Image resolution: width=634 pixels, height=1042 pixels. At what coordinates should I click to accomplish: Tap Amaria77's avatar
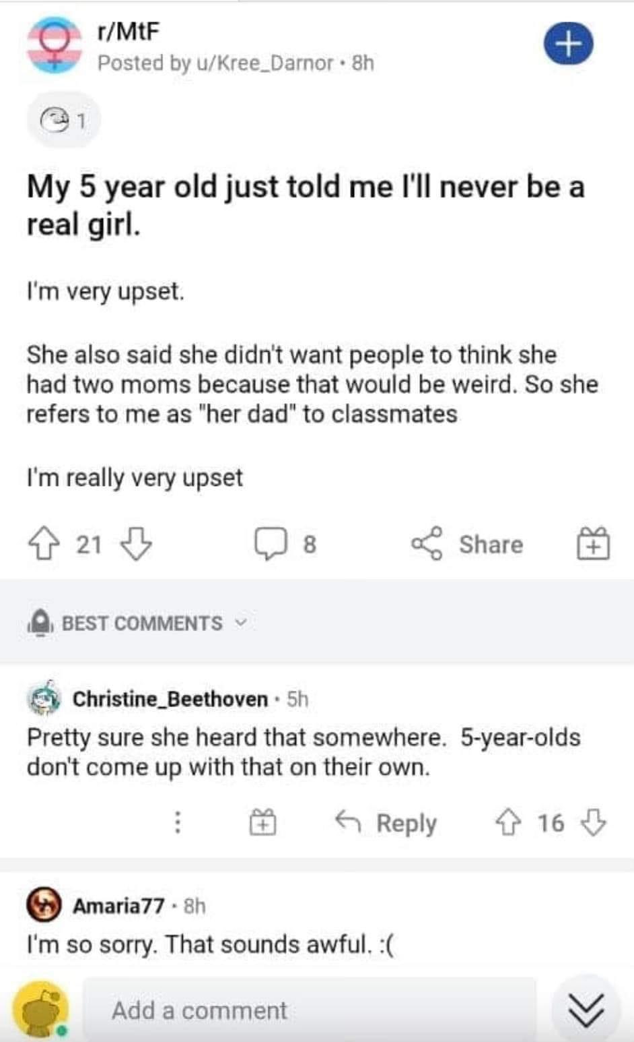(x=44, y=905)
